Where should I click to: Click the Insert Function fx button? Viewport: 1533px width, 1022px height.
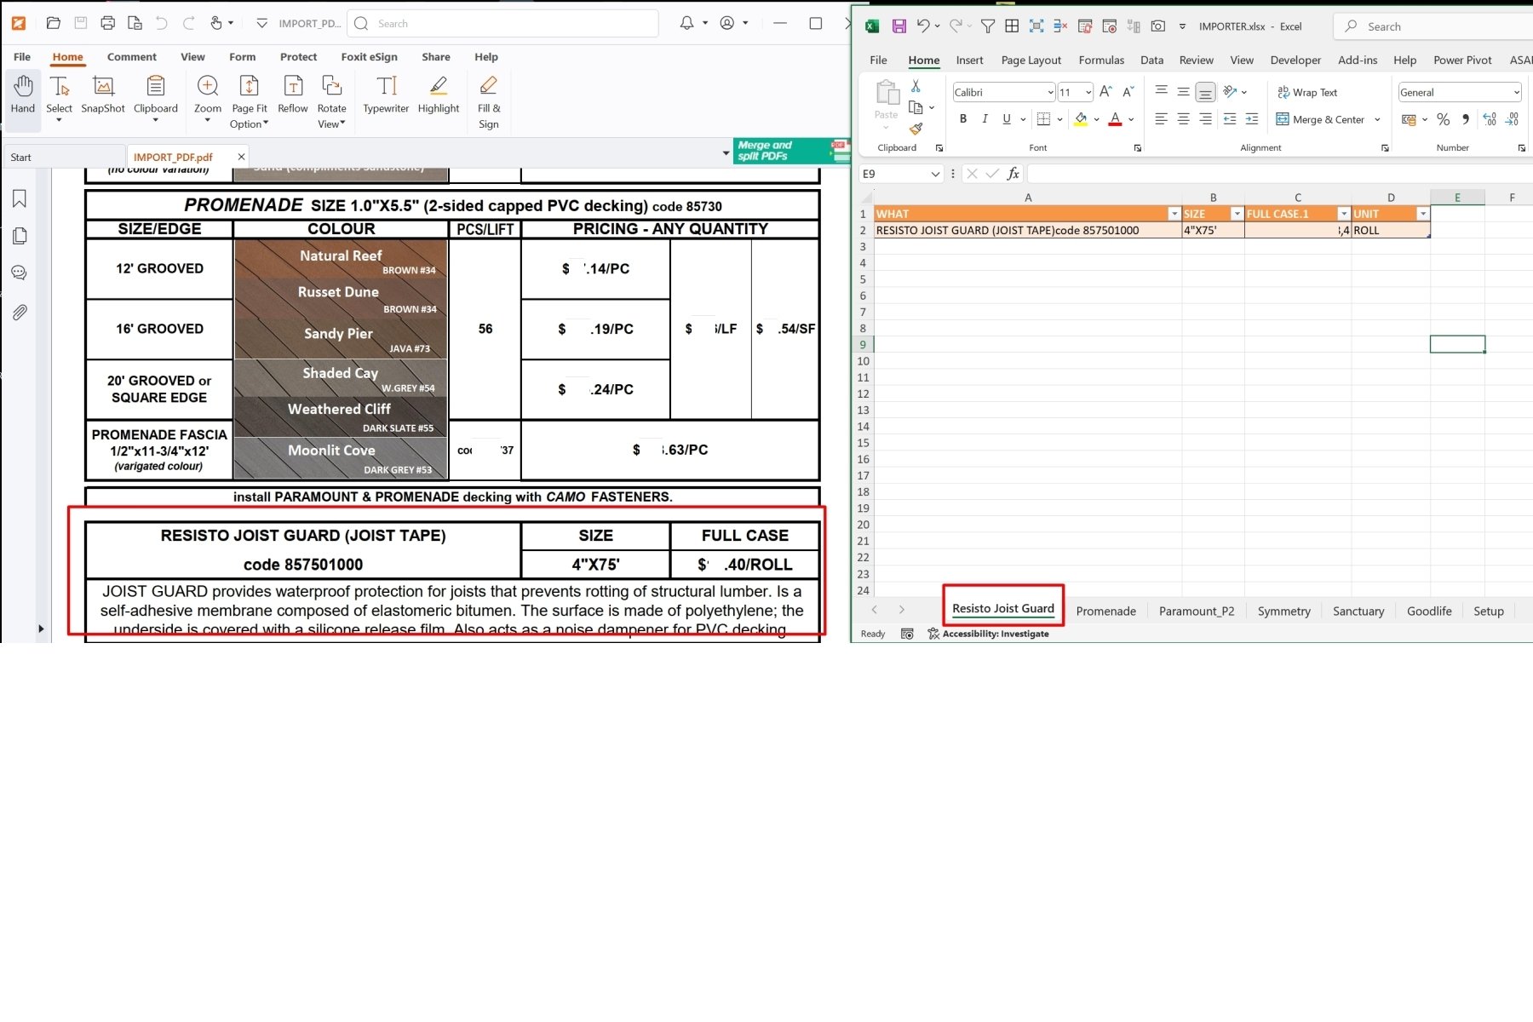(1013, 174)
